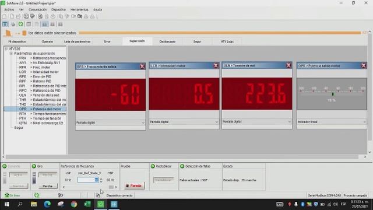Open the Comunicación menu
373x210 pixels.
[x=37, y=10]
